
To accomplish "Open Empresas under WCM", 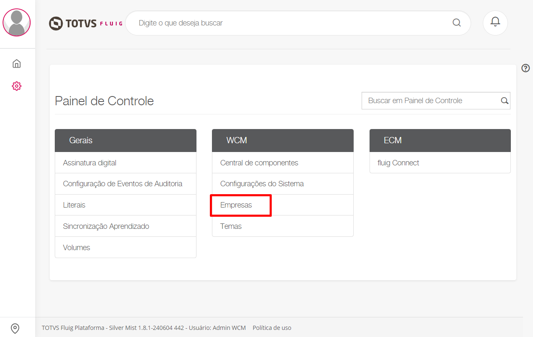I will 283,205.
